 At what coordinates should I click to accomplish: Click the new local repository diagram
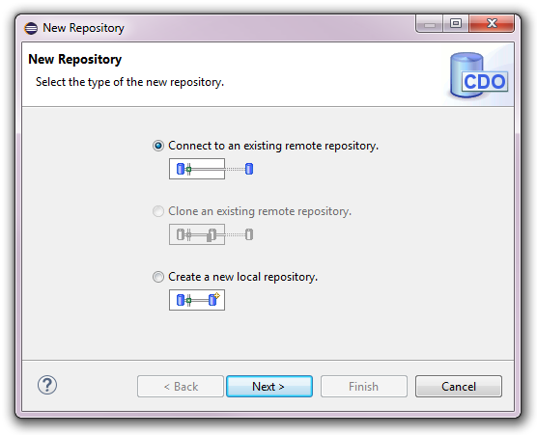pos(197,300)
